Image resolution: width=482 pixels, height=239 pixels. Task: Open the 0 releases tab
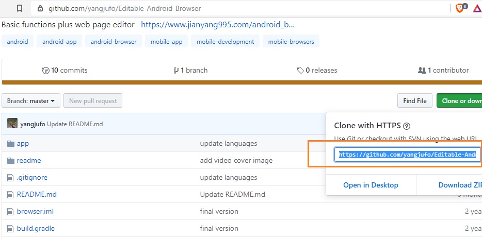tap(317, 71)
